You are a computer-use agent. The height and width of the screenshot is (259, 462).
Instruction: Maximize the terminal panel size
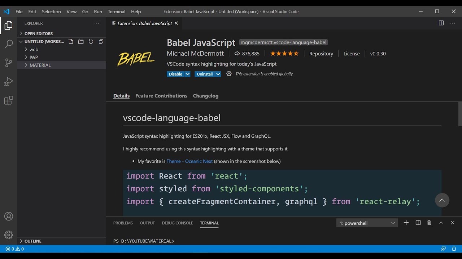(x=441, y=223)
